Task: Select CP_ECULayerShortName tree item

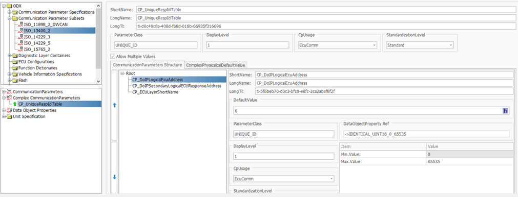Action: 155,92
